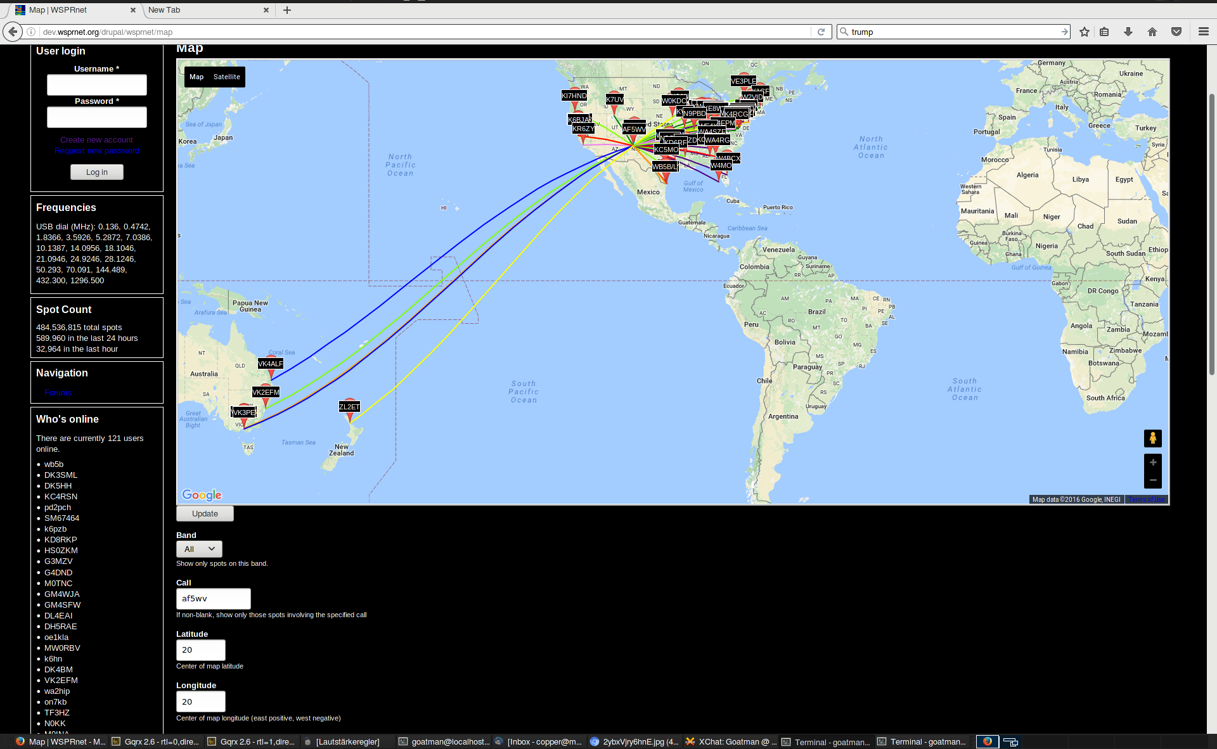Close the New Tab tab

(266, 10)
